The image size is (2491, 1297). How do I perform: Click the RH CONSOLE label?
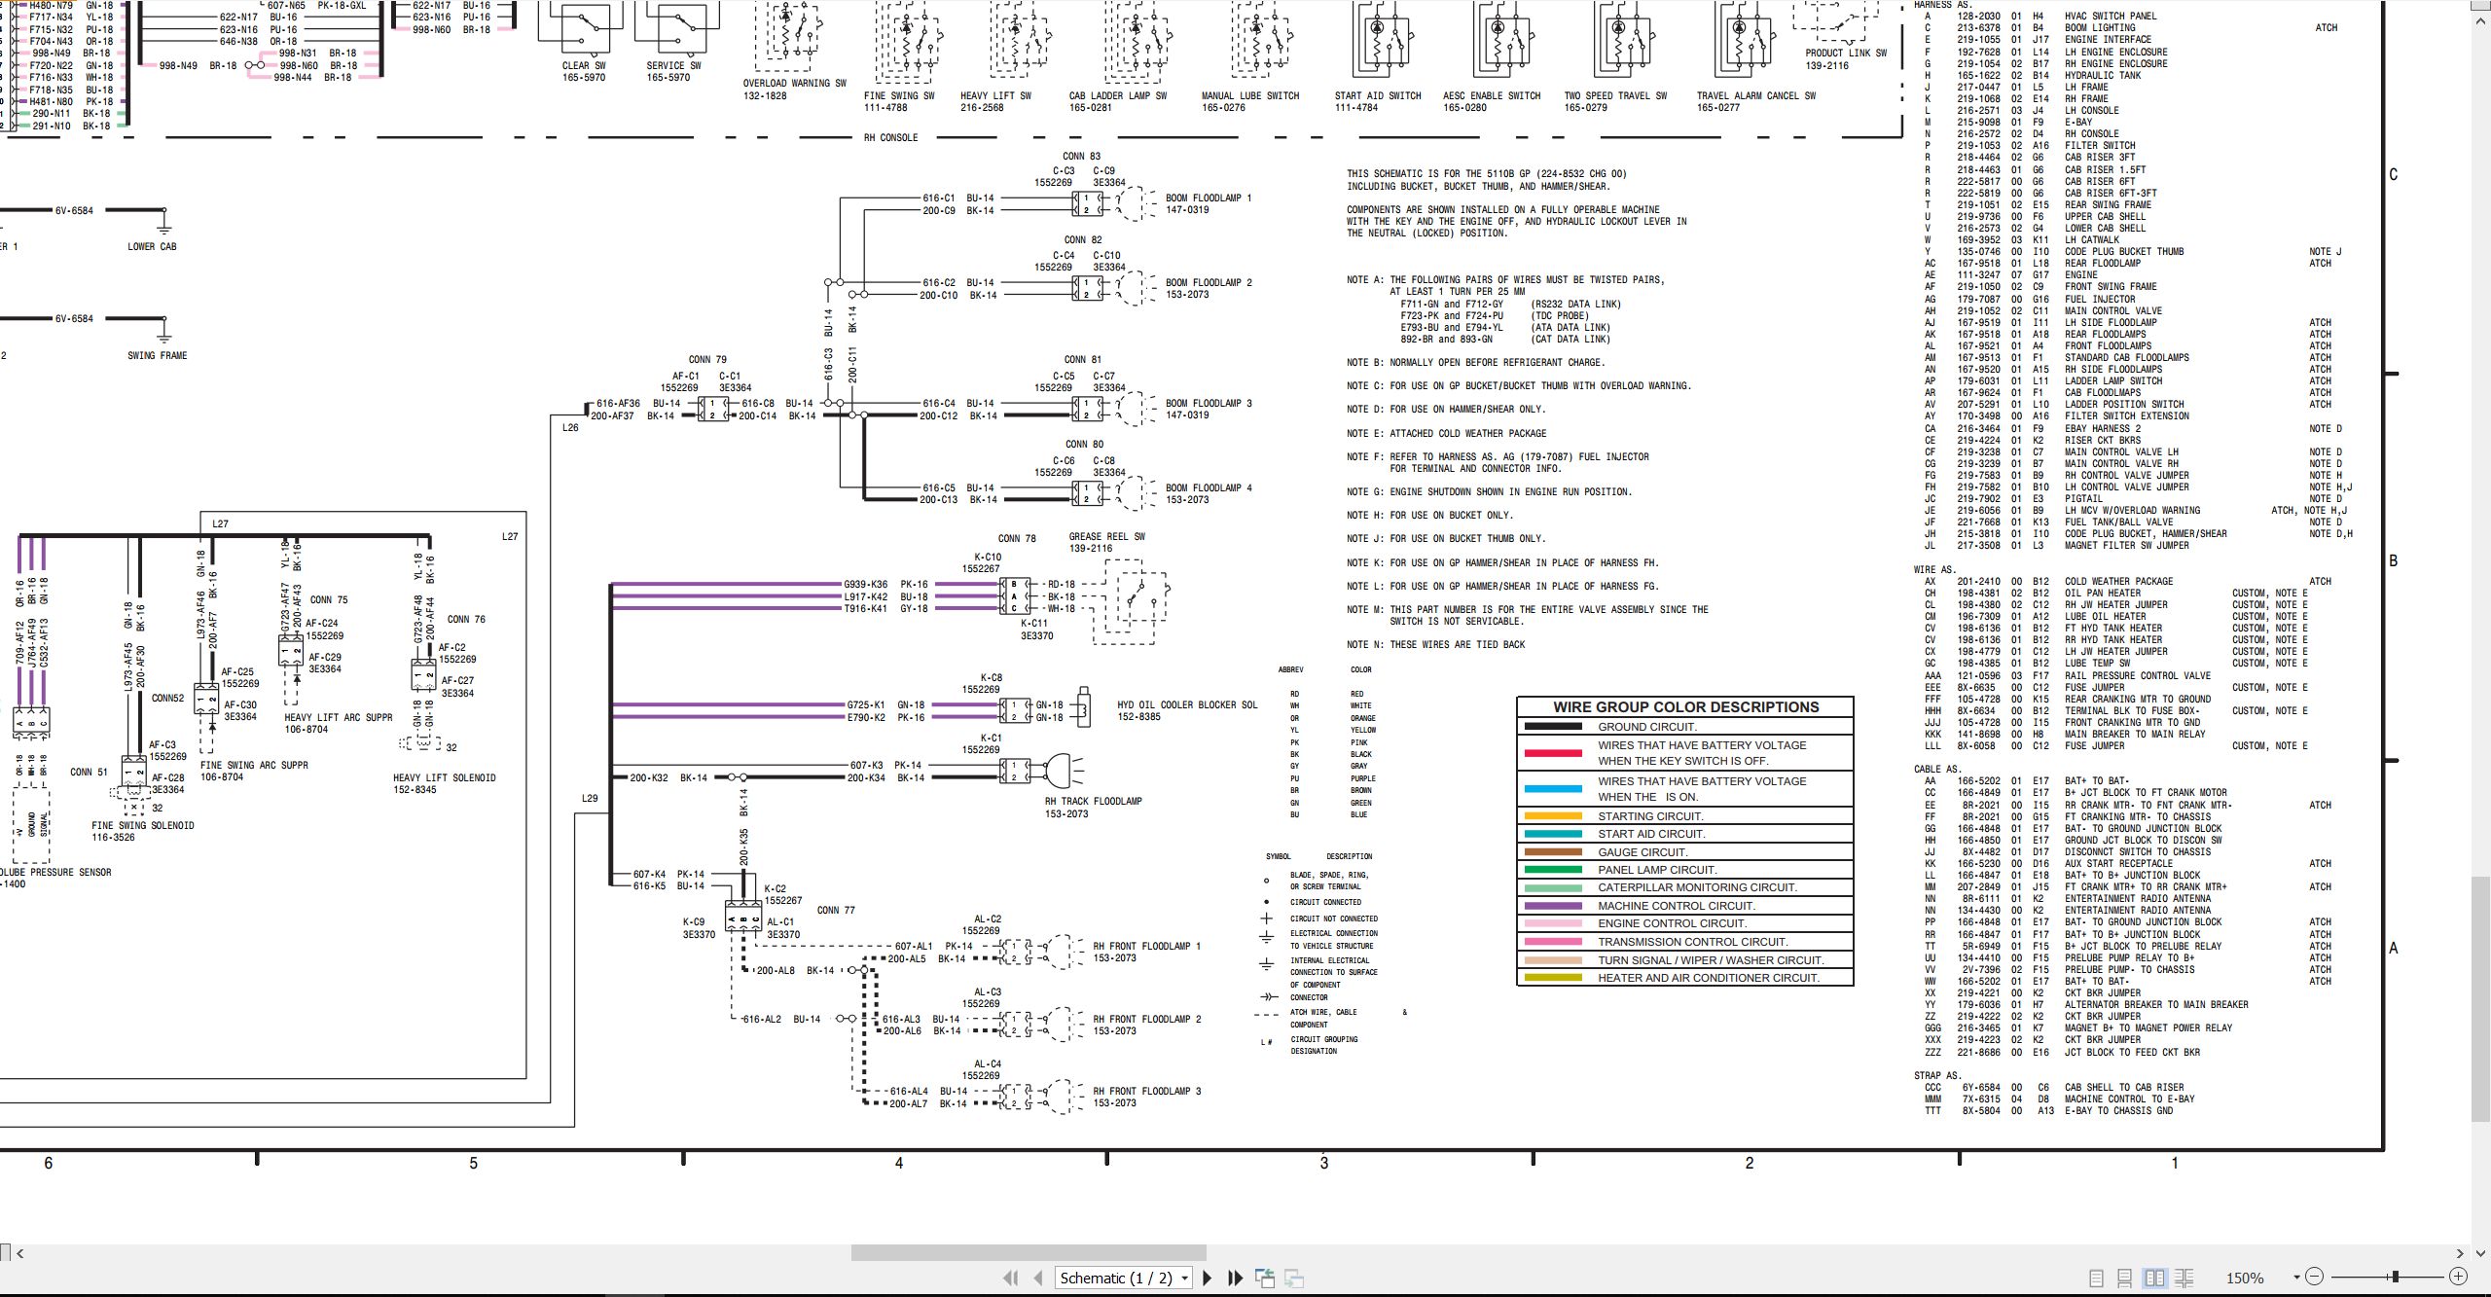click(x=890, y=137)
